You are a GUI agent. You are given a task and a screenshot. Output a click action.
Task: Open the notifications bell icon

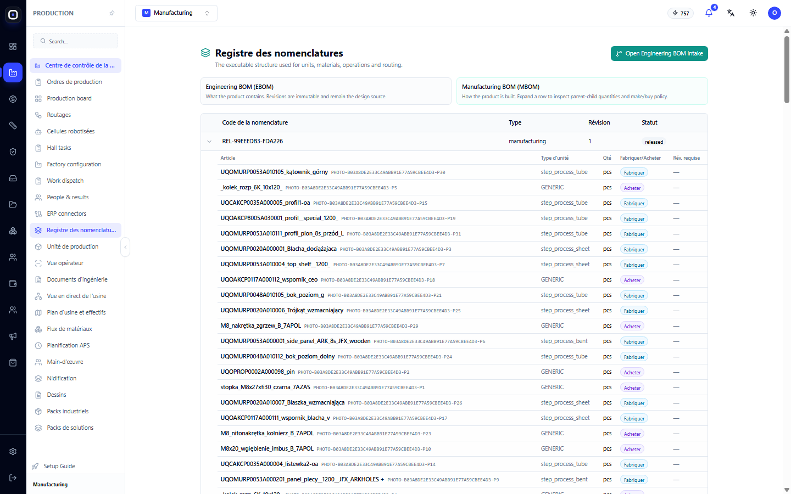pyautogui.click(x=709, y=13)
